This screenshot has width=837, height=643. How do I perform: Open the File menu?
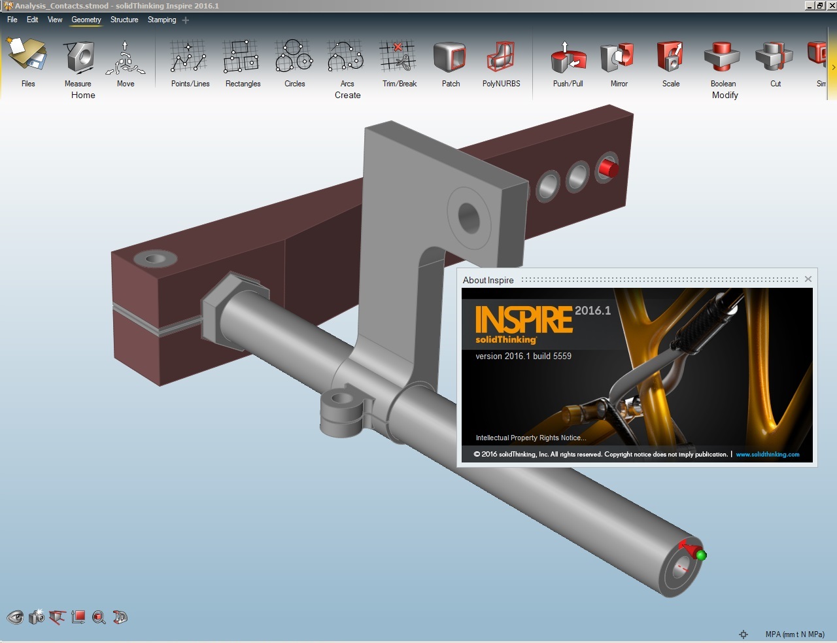point(12,20)
